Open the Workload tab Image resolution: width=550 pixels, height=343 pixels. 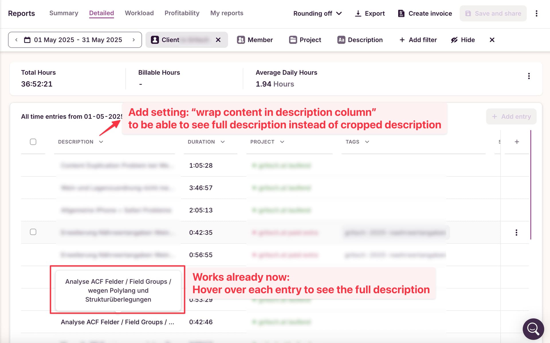tap(139, 13)
